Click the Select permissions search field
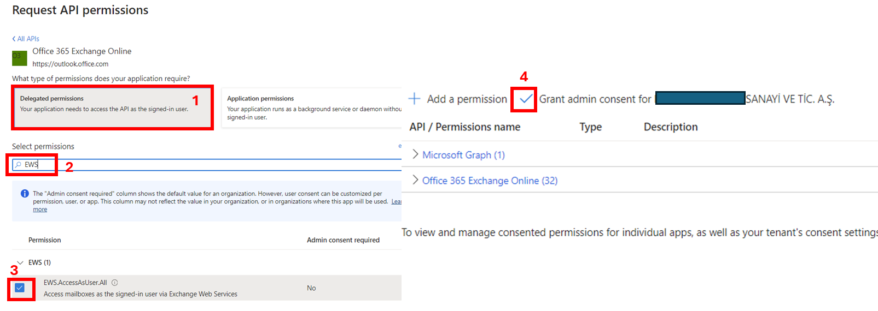Screen dimensions: 878x311 pos(219,165)
